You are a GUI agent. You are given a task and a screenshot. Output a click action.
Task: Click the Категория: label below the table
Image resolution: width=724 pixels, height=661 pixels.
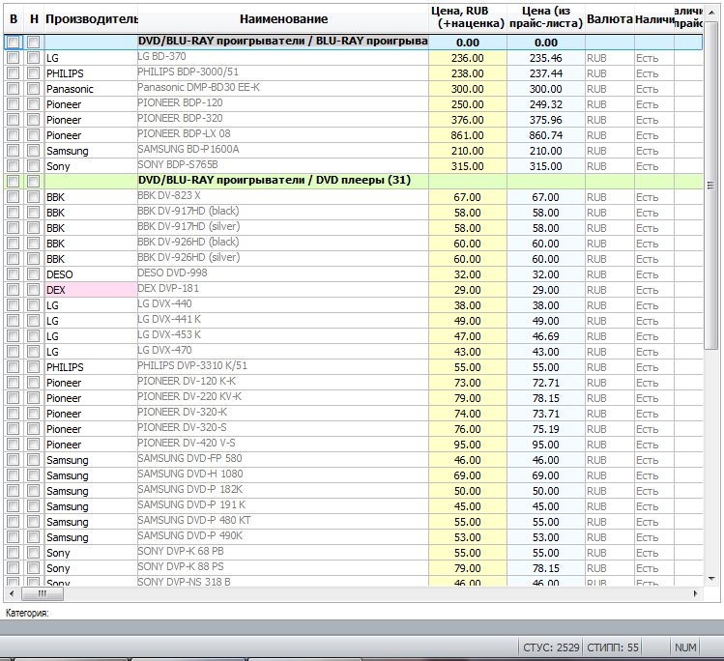click(27, 613)
